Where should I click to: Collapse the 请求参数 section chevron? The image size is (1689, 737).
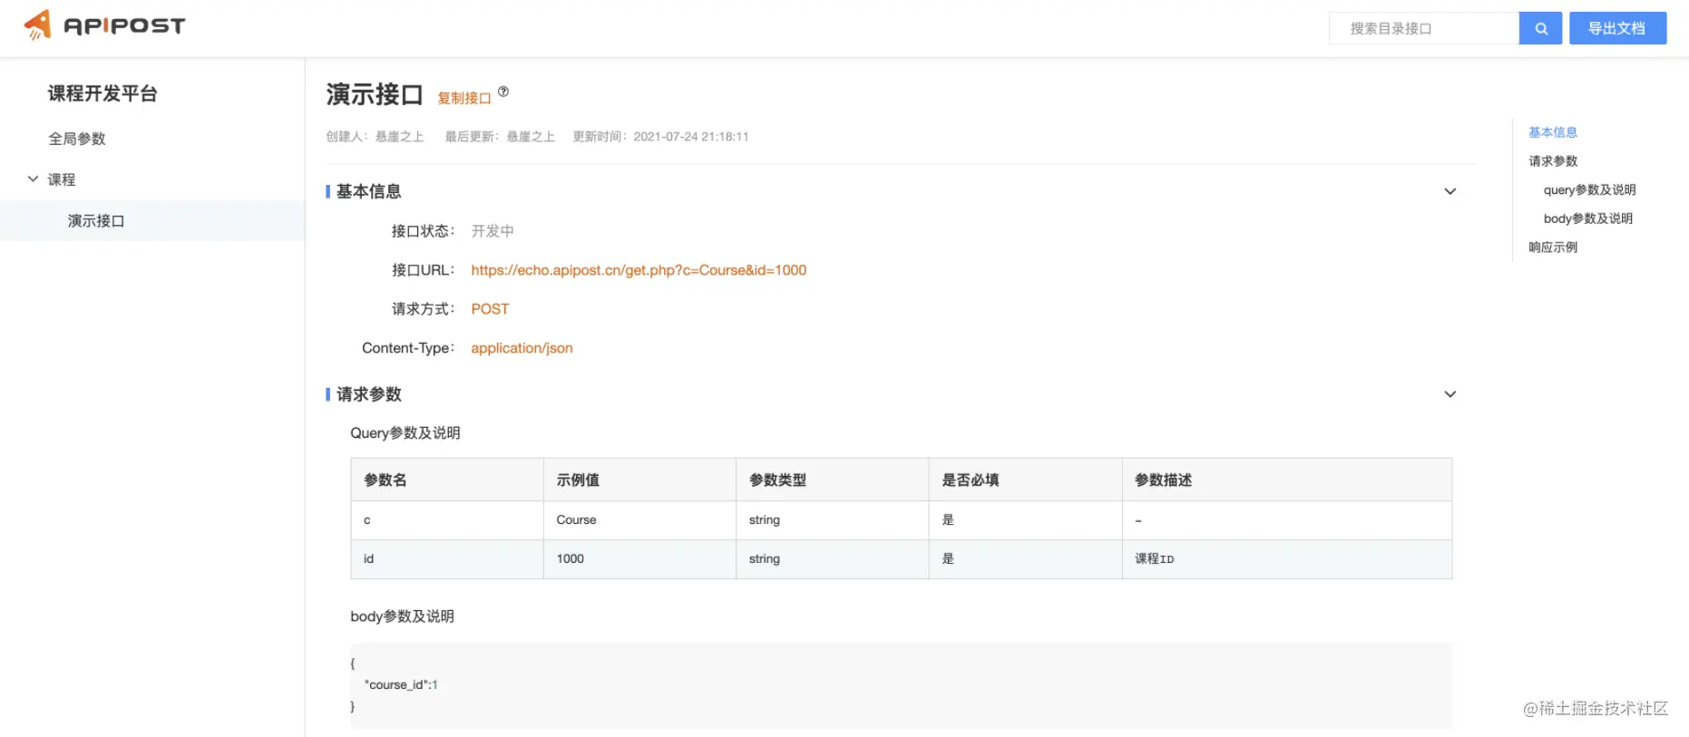(1450, 394)
